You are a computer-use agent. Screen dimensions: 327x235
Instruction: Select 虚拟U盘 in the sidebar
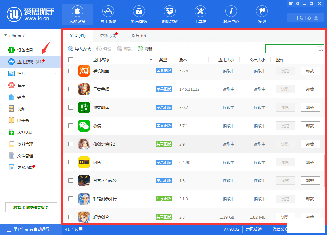[31, 133]
